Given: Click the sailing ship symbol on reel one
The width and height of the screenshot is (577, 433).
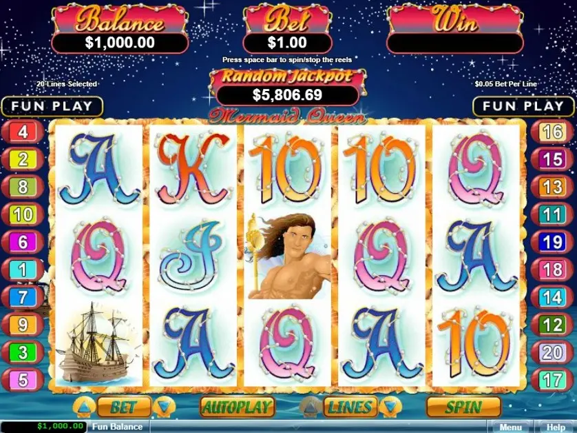Looking at the screenshot, I should click(98, 343).
